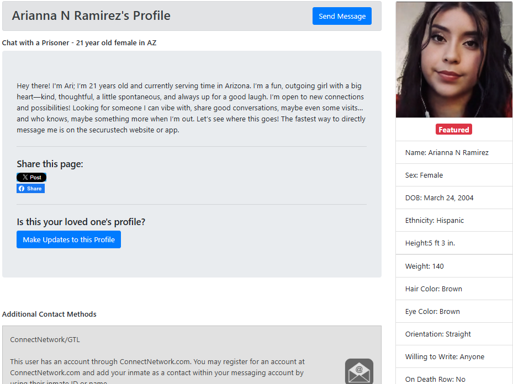Viewport: 513px width, 384px height.
Task: Click the 'DOB: March 24, 2004' row
Action: [454, 198]
